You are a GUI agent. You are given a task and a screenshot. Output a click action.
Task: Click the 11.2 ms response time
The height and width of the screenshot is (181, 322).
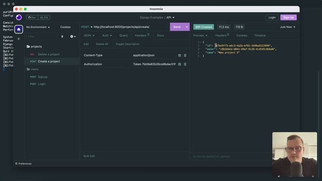[223, 27]
